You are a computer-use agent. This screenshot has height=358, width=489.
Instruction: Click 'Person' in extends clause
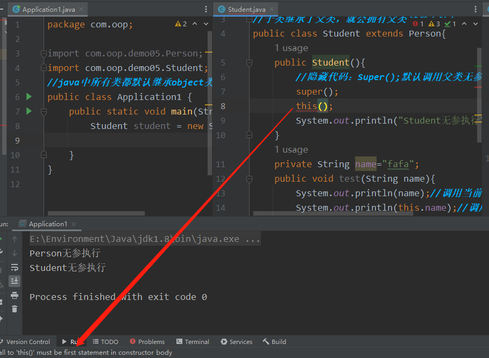(x=424, y=33)
